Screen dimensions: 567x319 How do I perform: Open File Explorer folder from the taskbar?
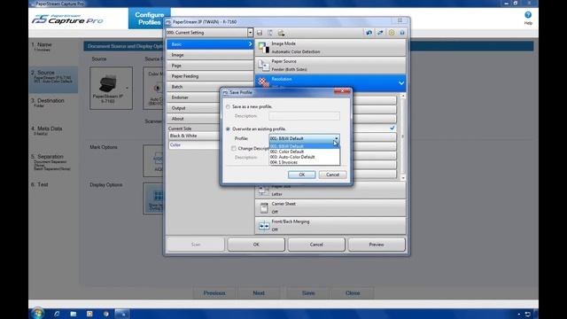[x=74, y=314]
